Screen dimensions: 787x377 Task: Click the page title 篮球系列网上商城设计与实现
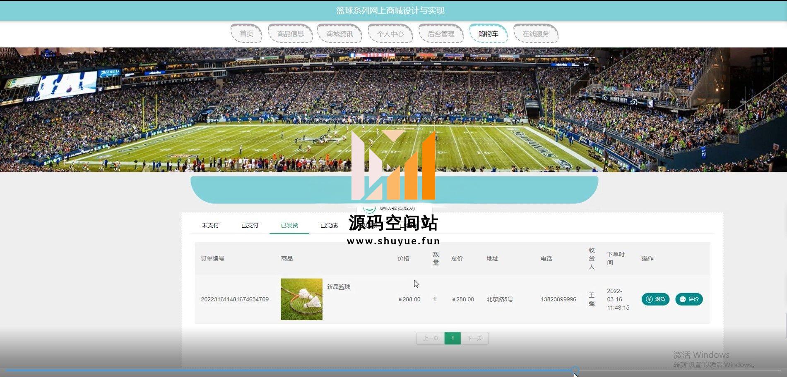coord(390,10)
